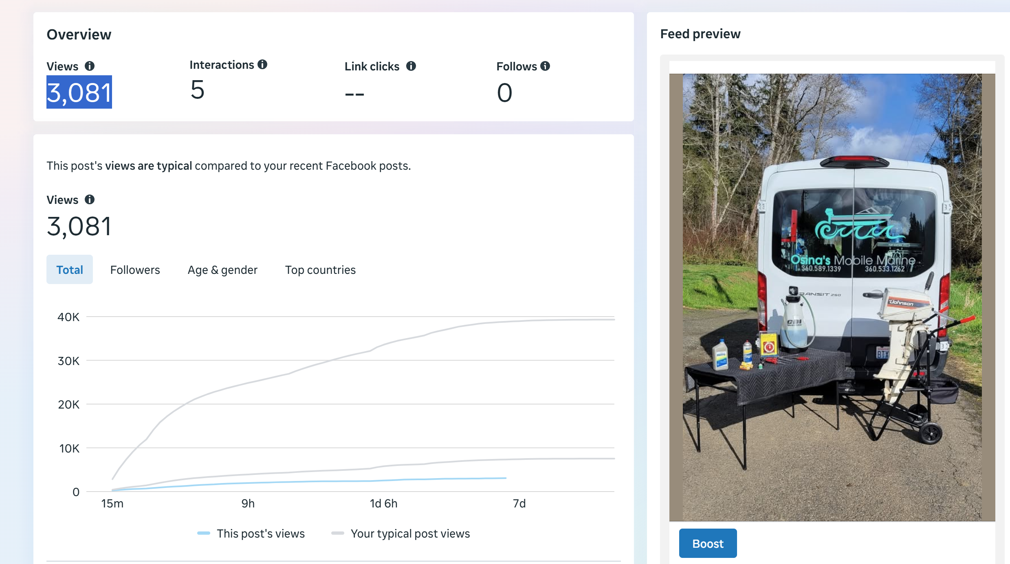1010x564 pixels.
Task: Show the Follows info icon details
Action: [x=545, y=66]
